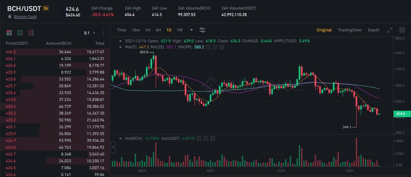Screen dimensions: 411x177
Task: Show only buy orders (green) view
Action: (20, 33)
